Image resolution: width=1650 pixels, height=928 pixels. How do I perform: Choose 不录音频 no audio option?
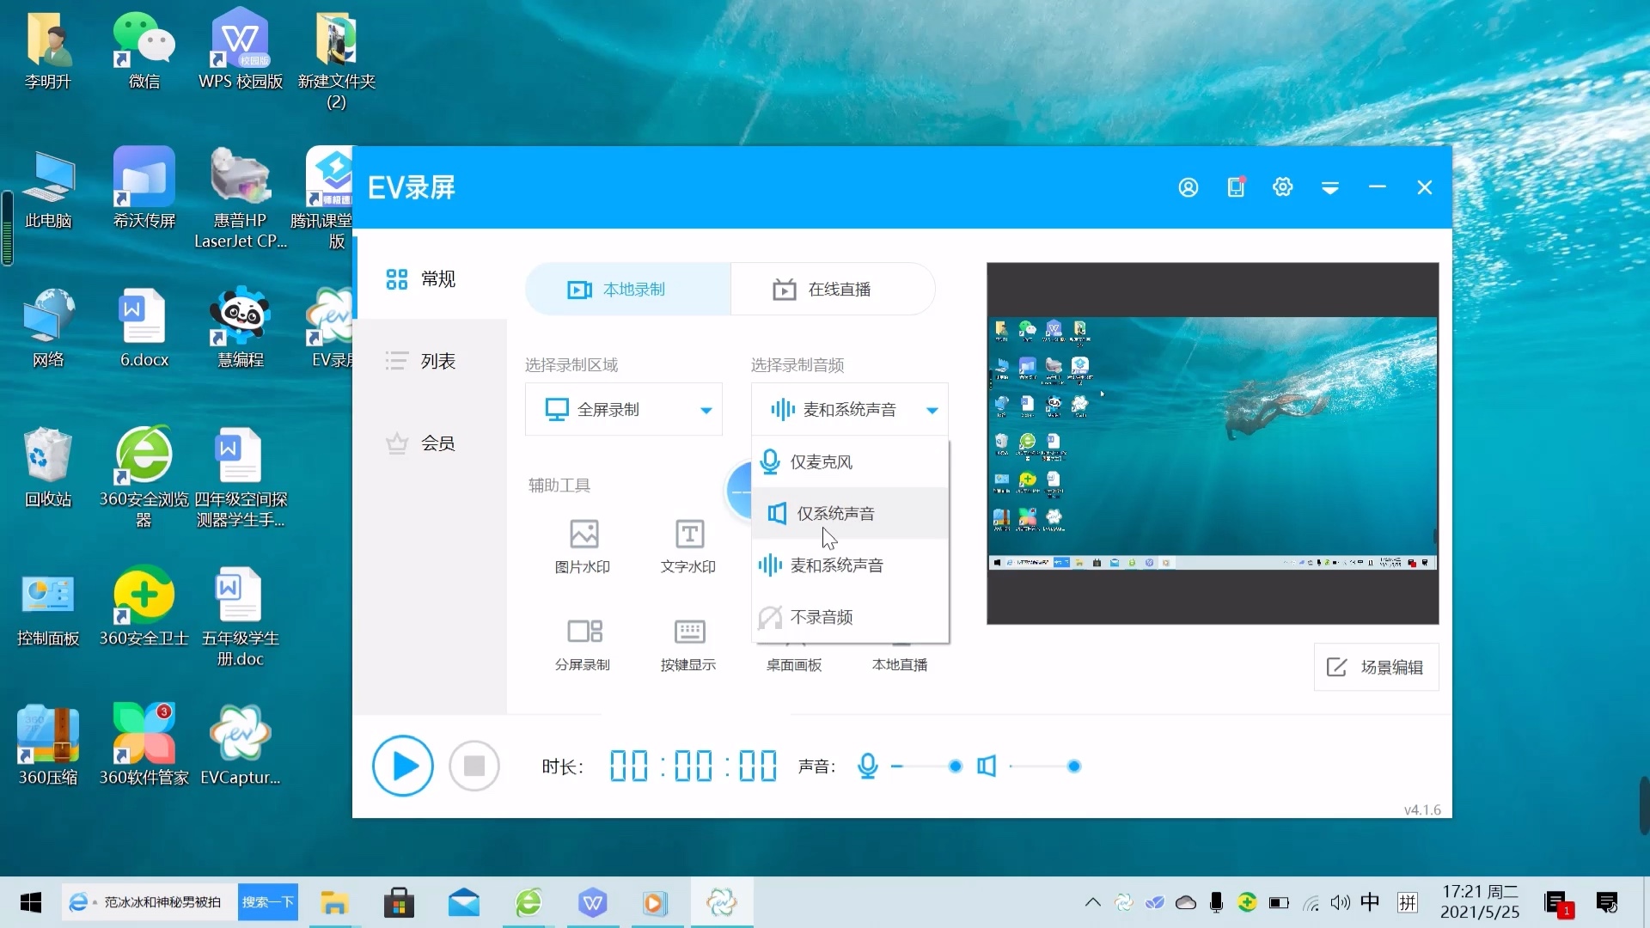pos(850,616)
